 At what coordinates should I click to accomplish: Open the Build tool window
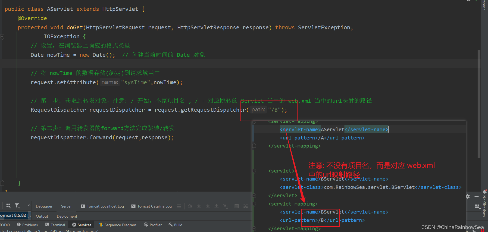(x=175, y=225)
